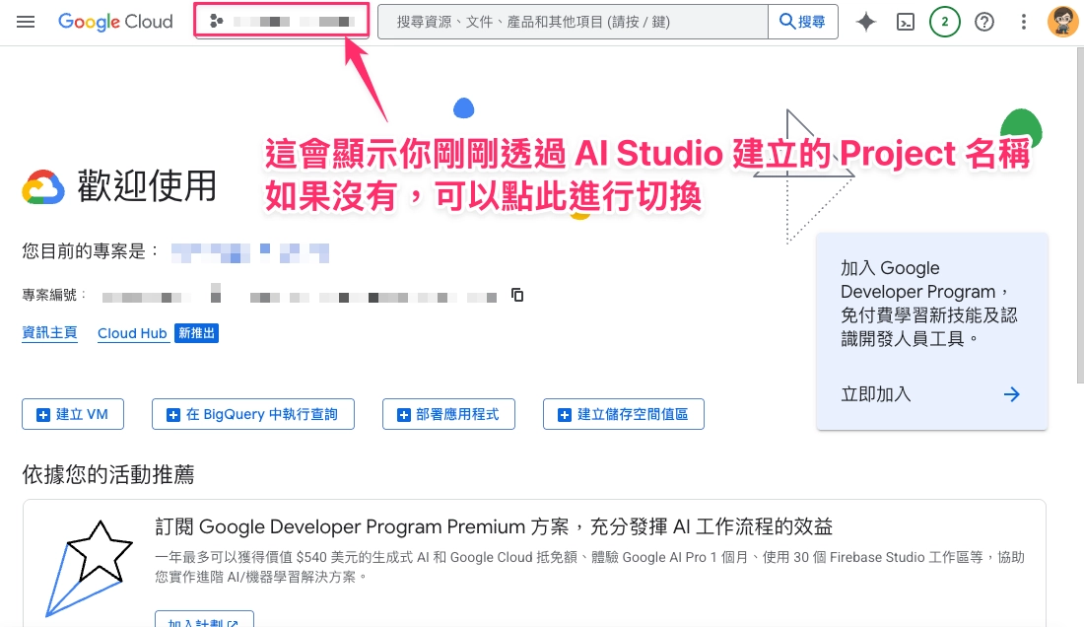
Task: Click the 建立 VM button
Action: click(73, 414)
